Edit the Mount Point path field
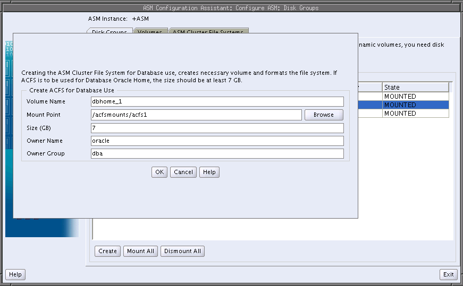 coord(196,115)
